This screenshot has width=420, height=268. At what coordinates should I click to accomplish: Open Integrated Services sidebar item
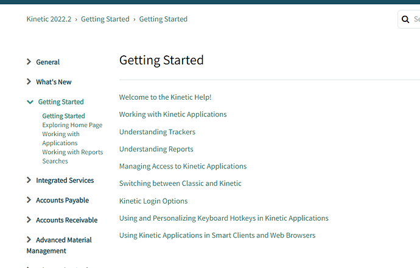65,180
